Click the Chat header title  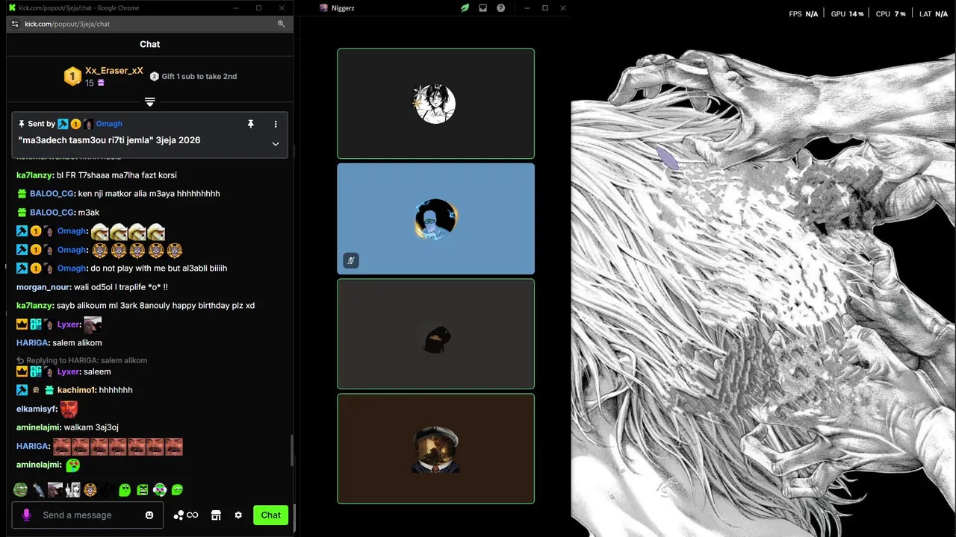coord(150,44)
